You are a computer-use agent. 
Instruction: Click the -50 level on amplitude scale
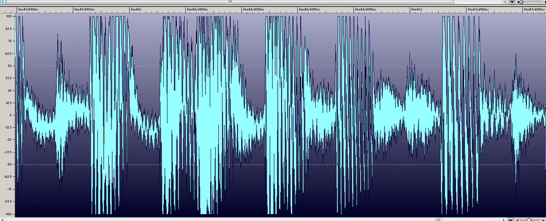[9, 164]
